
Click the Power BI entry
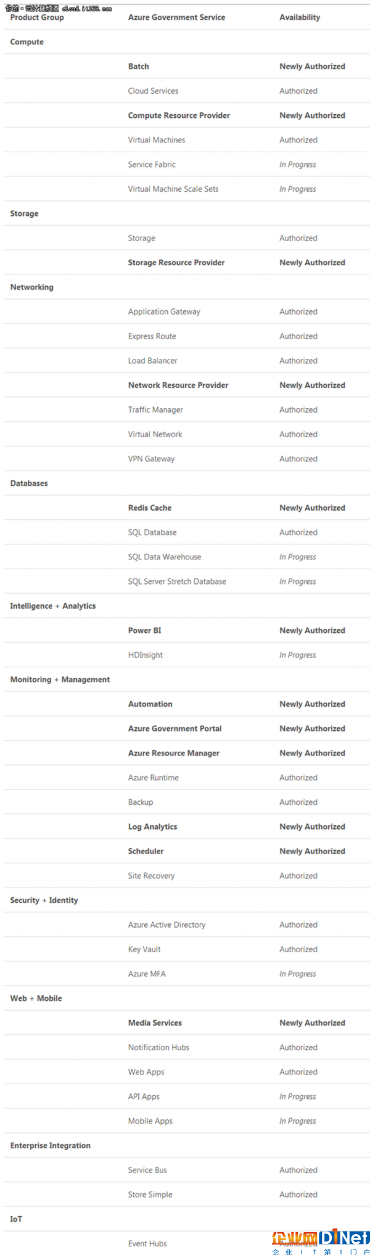click(x=145, y=631)
